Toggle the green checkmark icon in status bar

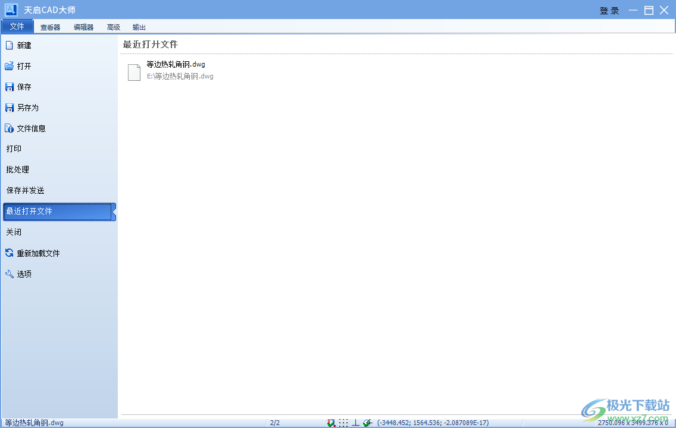367,423
